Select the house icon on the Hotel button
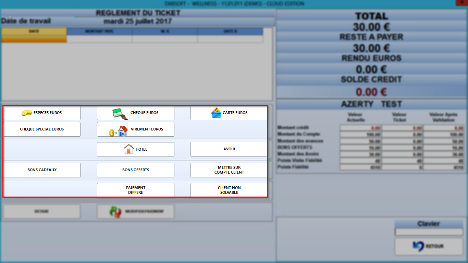Screen dimensions: 468x263 (128, 149)
